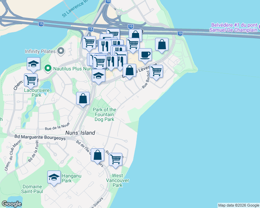Select the green Nautilus Plus pin
Viewport: 260px width, 208px height.
[48, 68]
